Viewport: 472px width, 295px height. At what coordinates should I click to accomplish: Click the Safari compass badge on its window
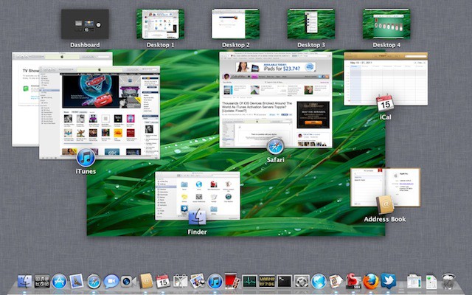click(x=275, y=146)
